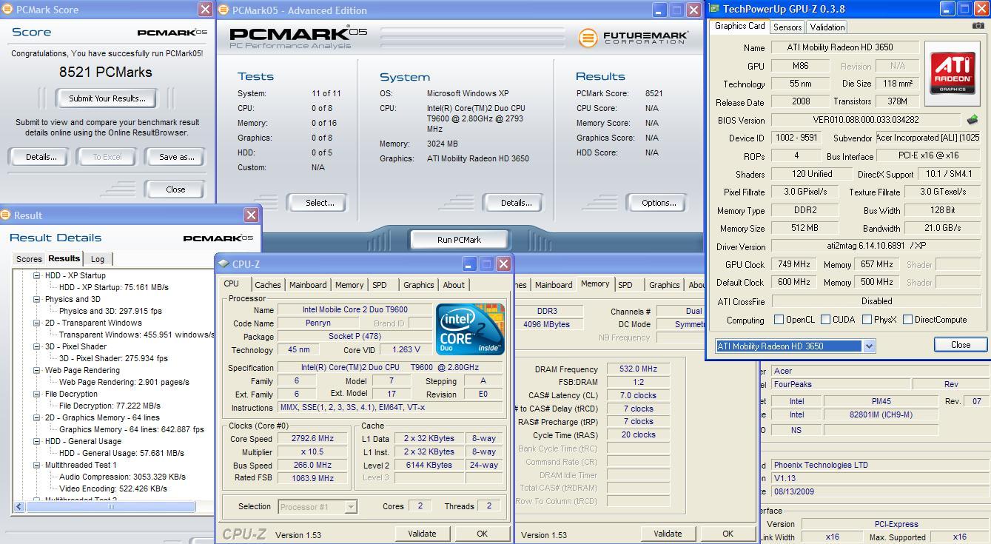991x544 pixels.
Task: Click the Core Speed value 2792.6 MHz
Action: [x=313, y=438]
